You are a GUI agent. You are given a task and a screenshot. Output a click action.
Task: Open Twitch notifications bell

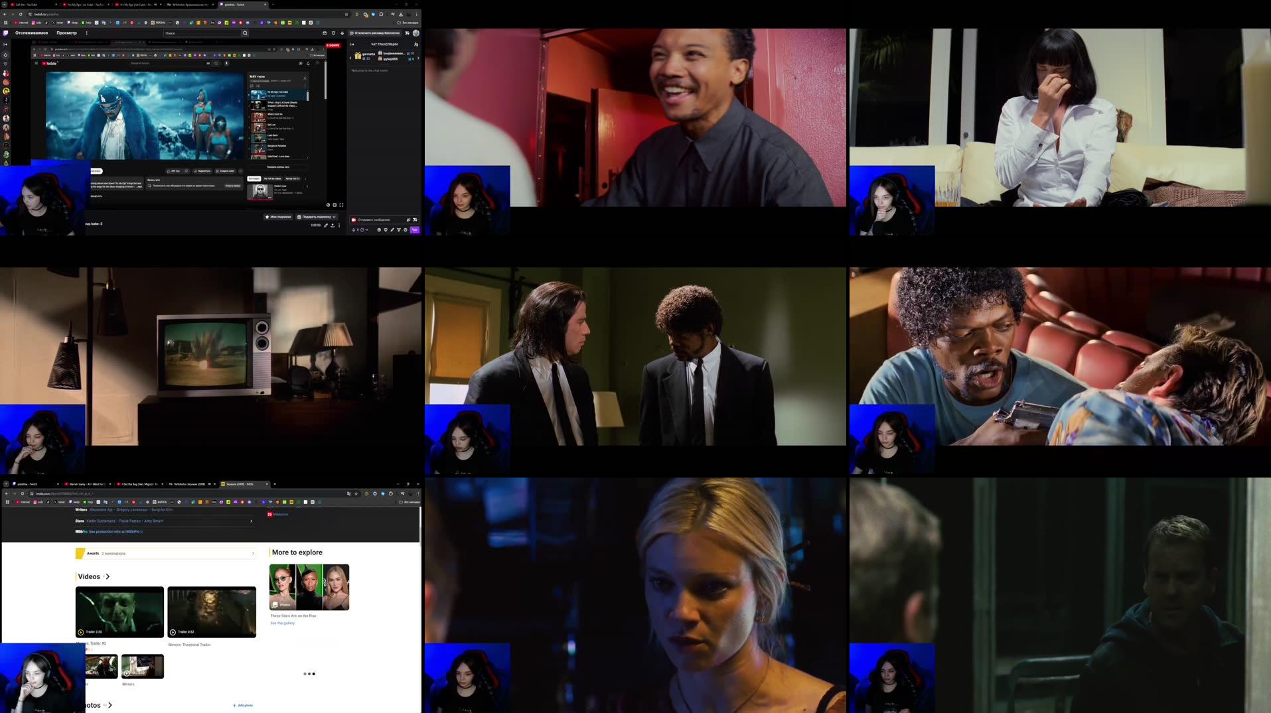point(342,32)
